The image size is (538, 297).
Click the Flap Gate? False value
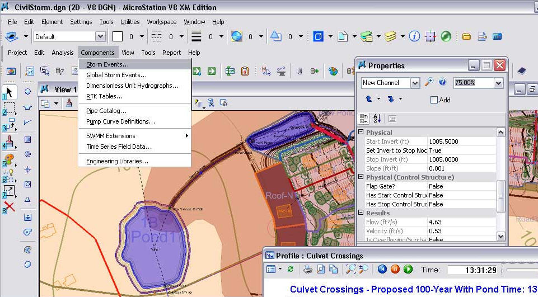click(x=461, y=186)
